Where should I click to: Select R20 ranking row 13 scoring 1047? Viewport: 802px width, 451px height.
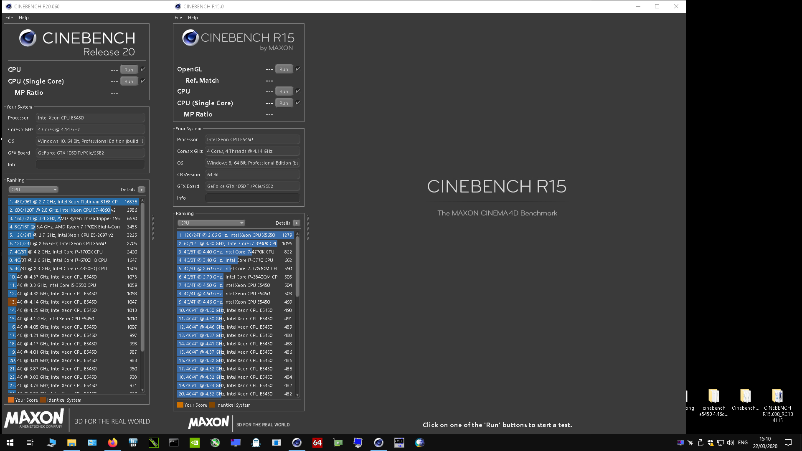pos(74,302)
